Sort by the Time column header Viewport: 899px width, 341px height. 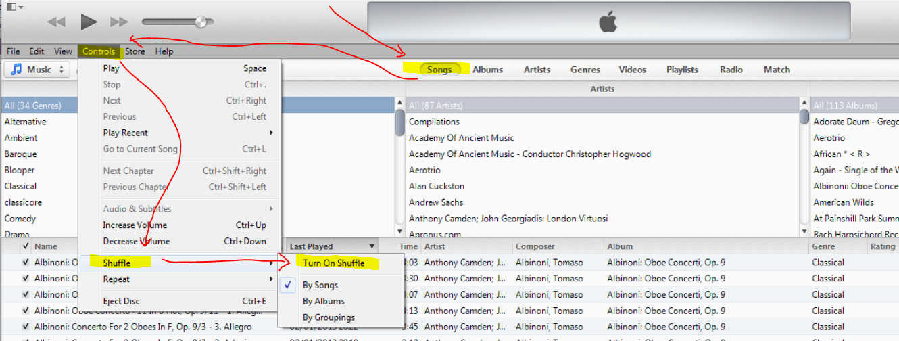[408, 247]
